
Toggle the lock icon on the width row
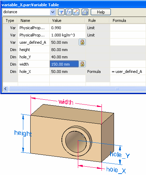82,64
